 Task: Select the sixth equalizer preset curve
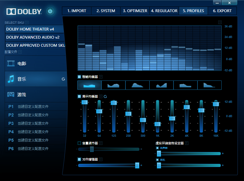[210, 85]
